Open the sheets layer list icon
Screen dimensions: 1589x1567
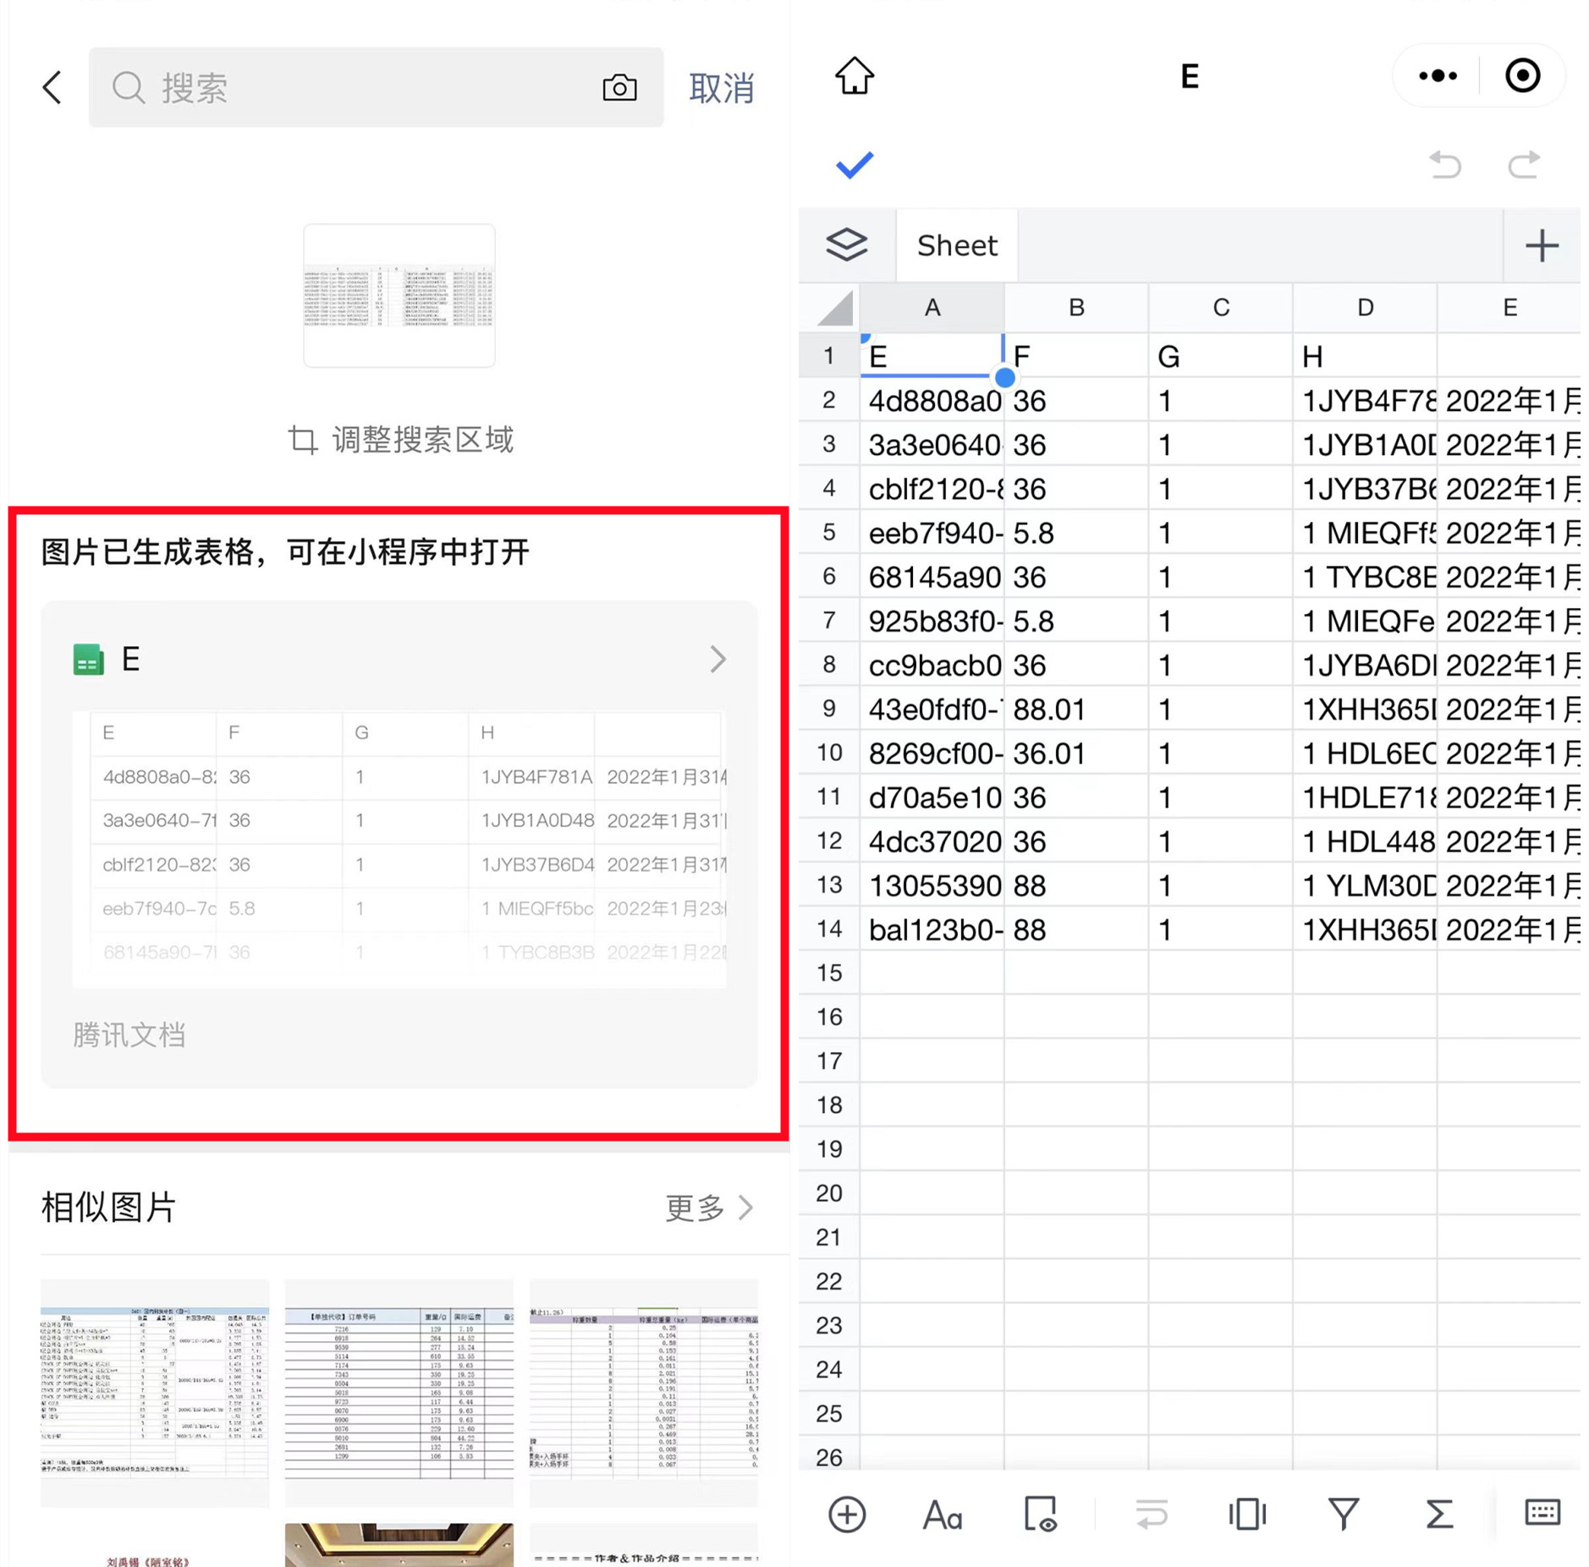tap(847, 245)
